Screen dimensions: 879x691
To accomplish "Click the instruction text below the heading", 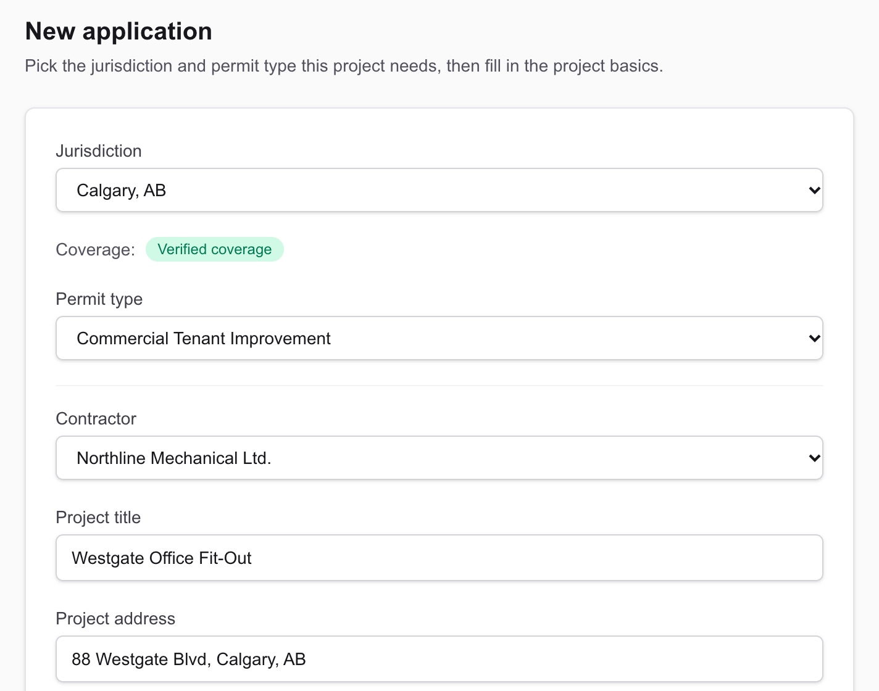I will (344, 66).
